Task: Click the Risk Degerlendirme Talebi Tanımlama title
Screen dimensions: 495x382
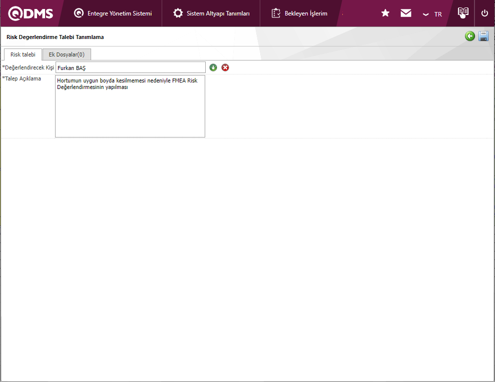Action: tap(55, 37)
